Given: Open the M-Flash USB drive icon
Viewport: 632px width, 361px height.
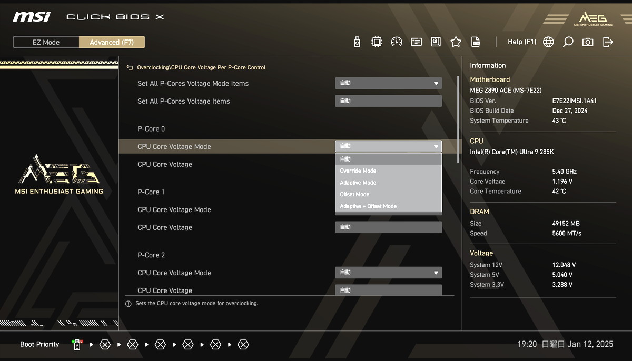Looking at the screenshot, I should [357, 42].
